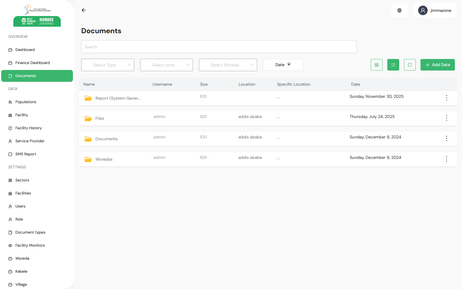Click the back arrow above Documents
This screenshot has height=289, width=462.
(x=83, y=10)
